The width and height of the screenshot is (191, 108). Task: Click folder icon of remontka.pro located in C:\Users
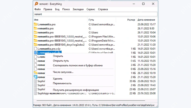(35, 32)
